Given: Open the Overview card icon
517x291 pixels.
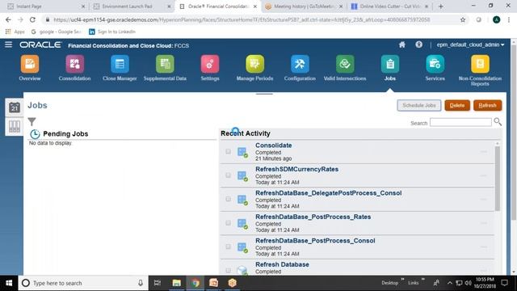Looking at the screenshot, I should [x=30, y=64].
